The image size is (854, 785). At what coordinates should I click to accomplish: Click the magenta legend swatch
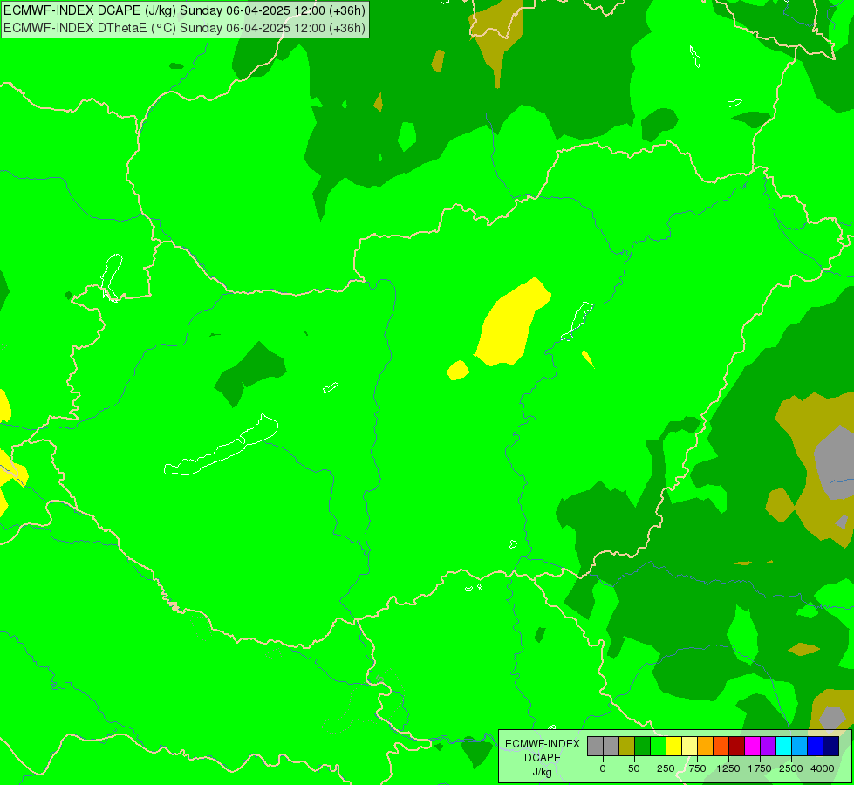tap(753, 747)
